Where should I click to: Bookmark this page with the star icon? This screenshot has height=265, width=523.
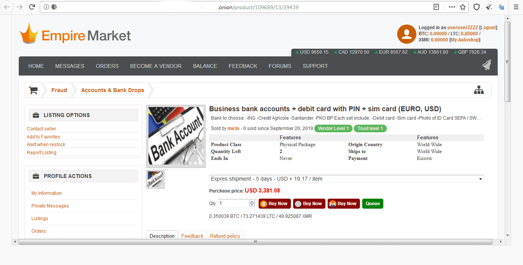(463, 7)
